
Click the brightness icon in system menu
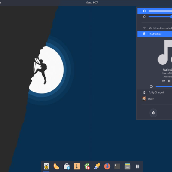click(x=144, y=17)
